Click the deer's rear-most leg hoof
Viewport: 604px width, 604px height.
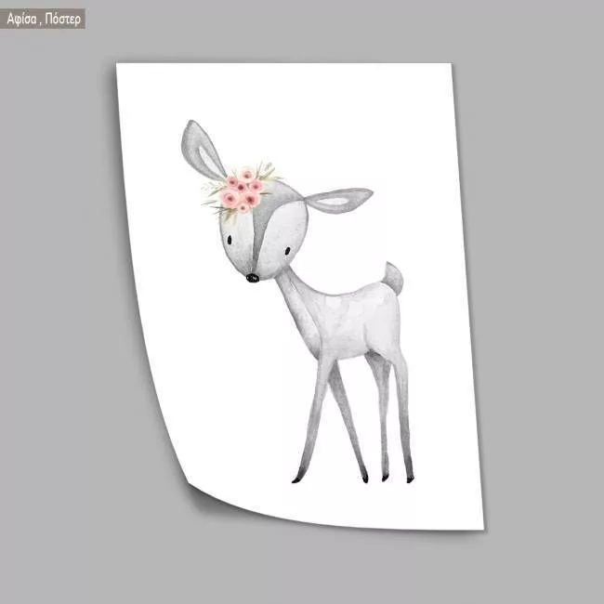[x=409, y=479]
